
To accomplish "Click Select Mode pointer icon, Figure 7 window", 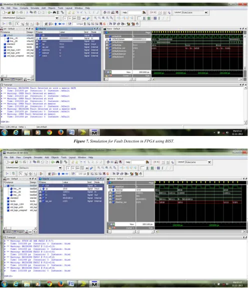I will tap(17, 24).
